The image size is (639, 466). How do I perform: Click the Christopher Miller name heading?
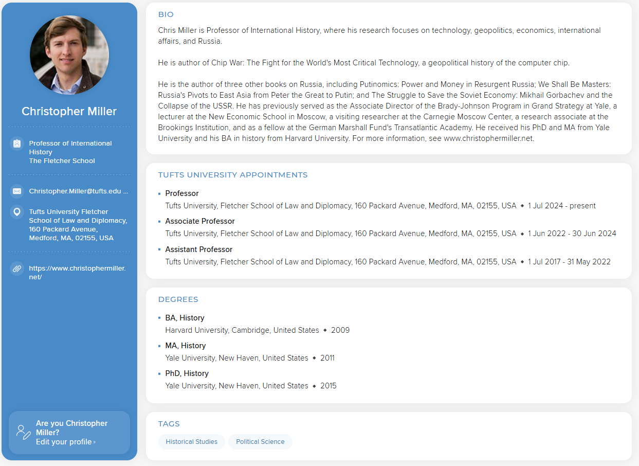69,112
